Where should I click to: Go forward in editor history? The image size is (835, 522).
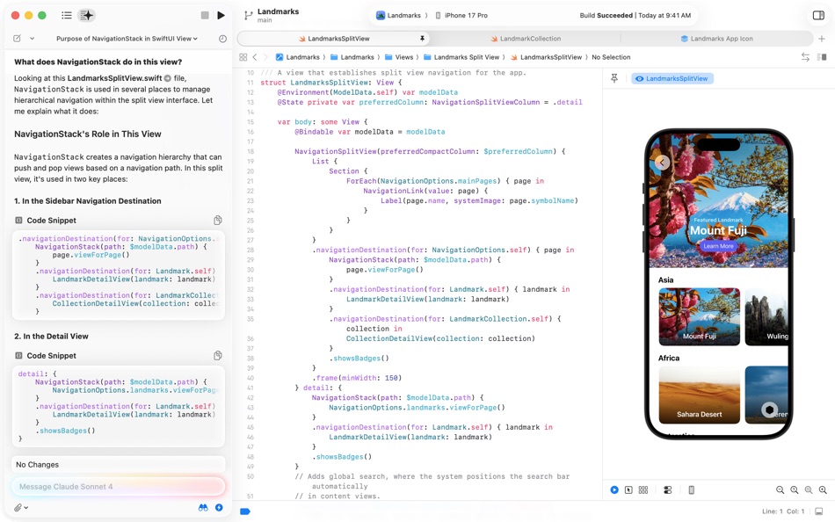pyautogui.click(x=265, y=57)
